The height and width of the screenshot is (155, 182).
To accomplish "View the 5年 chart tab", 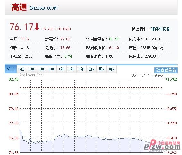I will (x=82, y=69).
